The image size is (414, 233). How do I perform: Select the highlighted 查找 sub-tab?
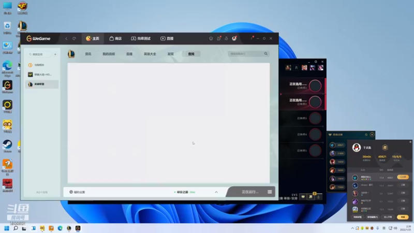click(191, 54)
